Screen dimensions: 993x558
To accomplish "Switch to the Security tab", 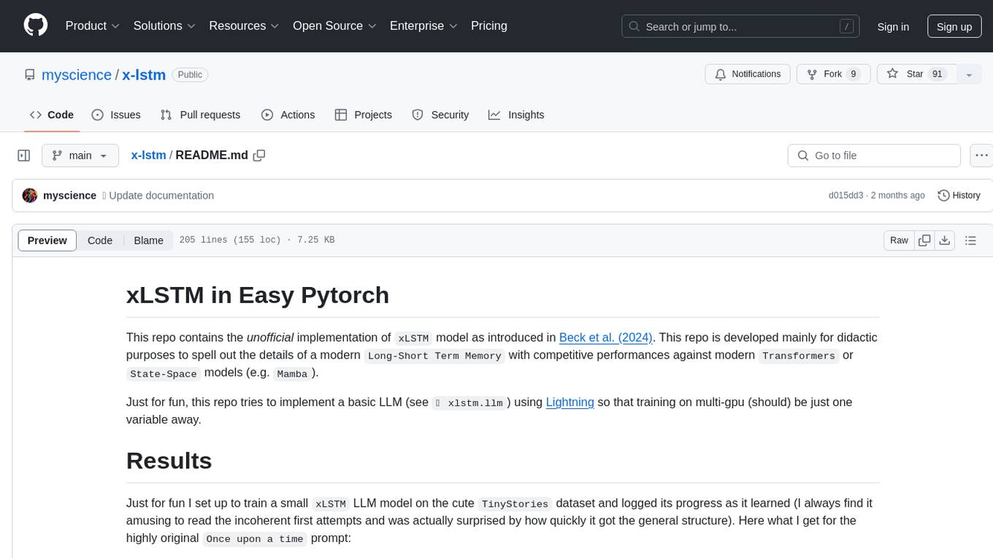I will point(440,115).
